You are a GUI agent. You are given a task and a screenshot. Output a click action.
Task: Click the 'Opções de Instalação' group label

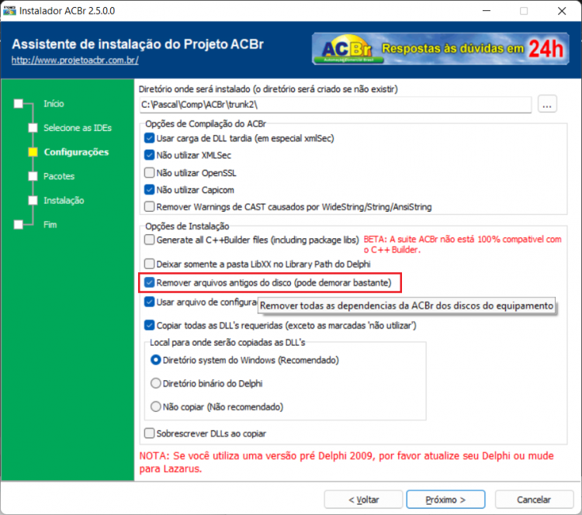187,226
